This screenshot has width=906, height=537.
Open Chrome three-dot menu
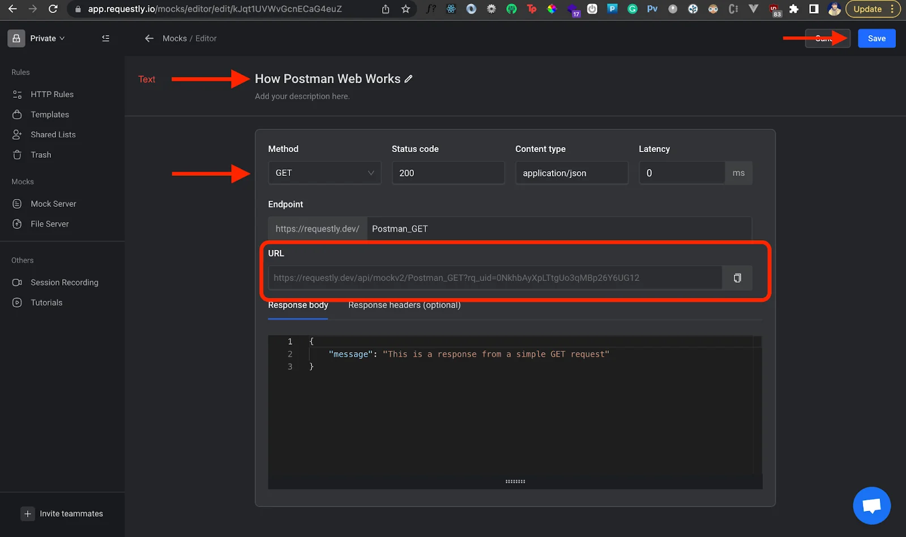point(892,9)
